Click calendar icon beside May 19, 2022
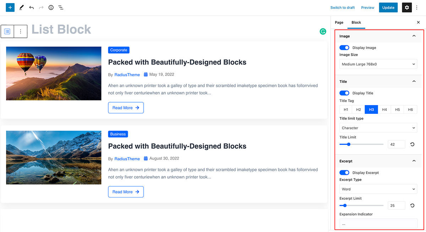 [146, 74]
